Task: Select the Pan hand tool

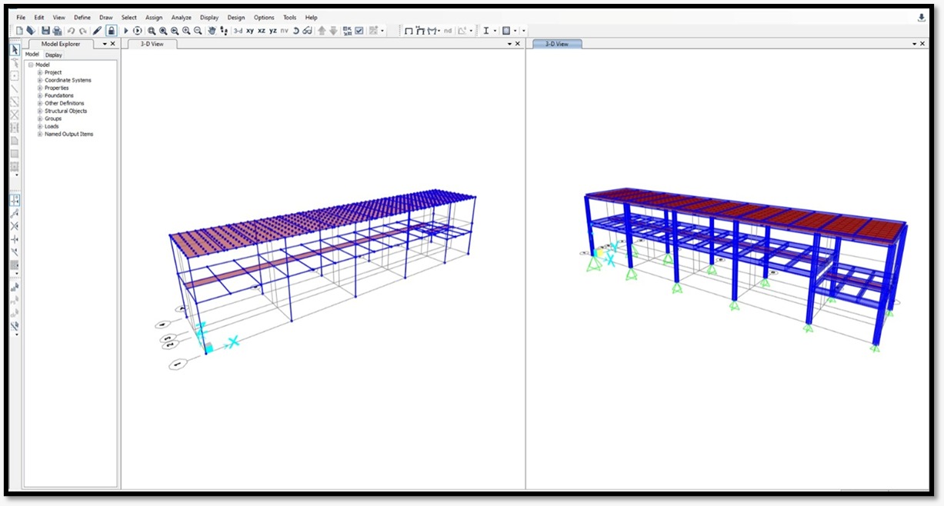Action: 212,31
